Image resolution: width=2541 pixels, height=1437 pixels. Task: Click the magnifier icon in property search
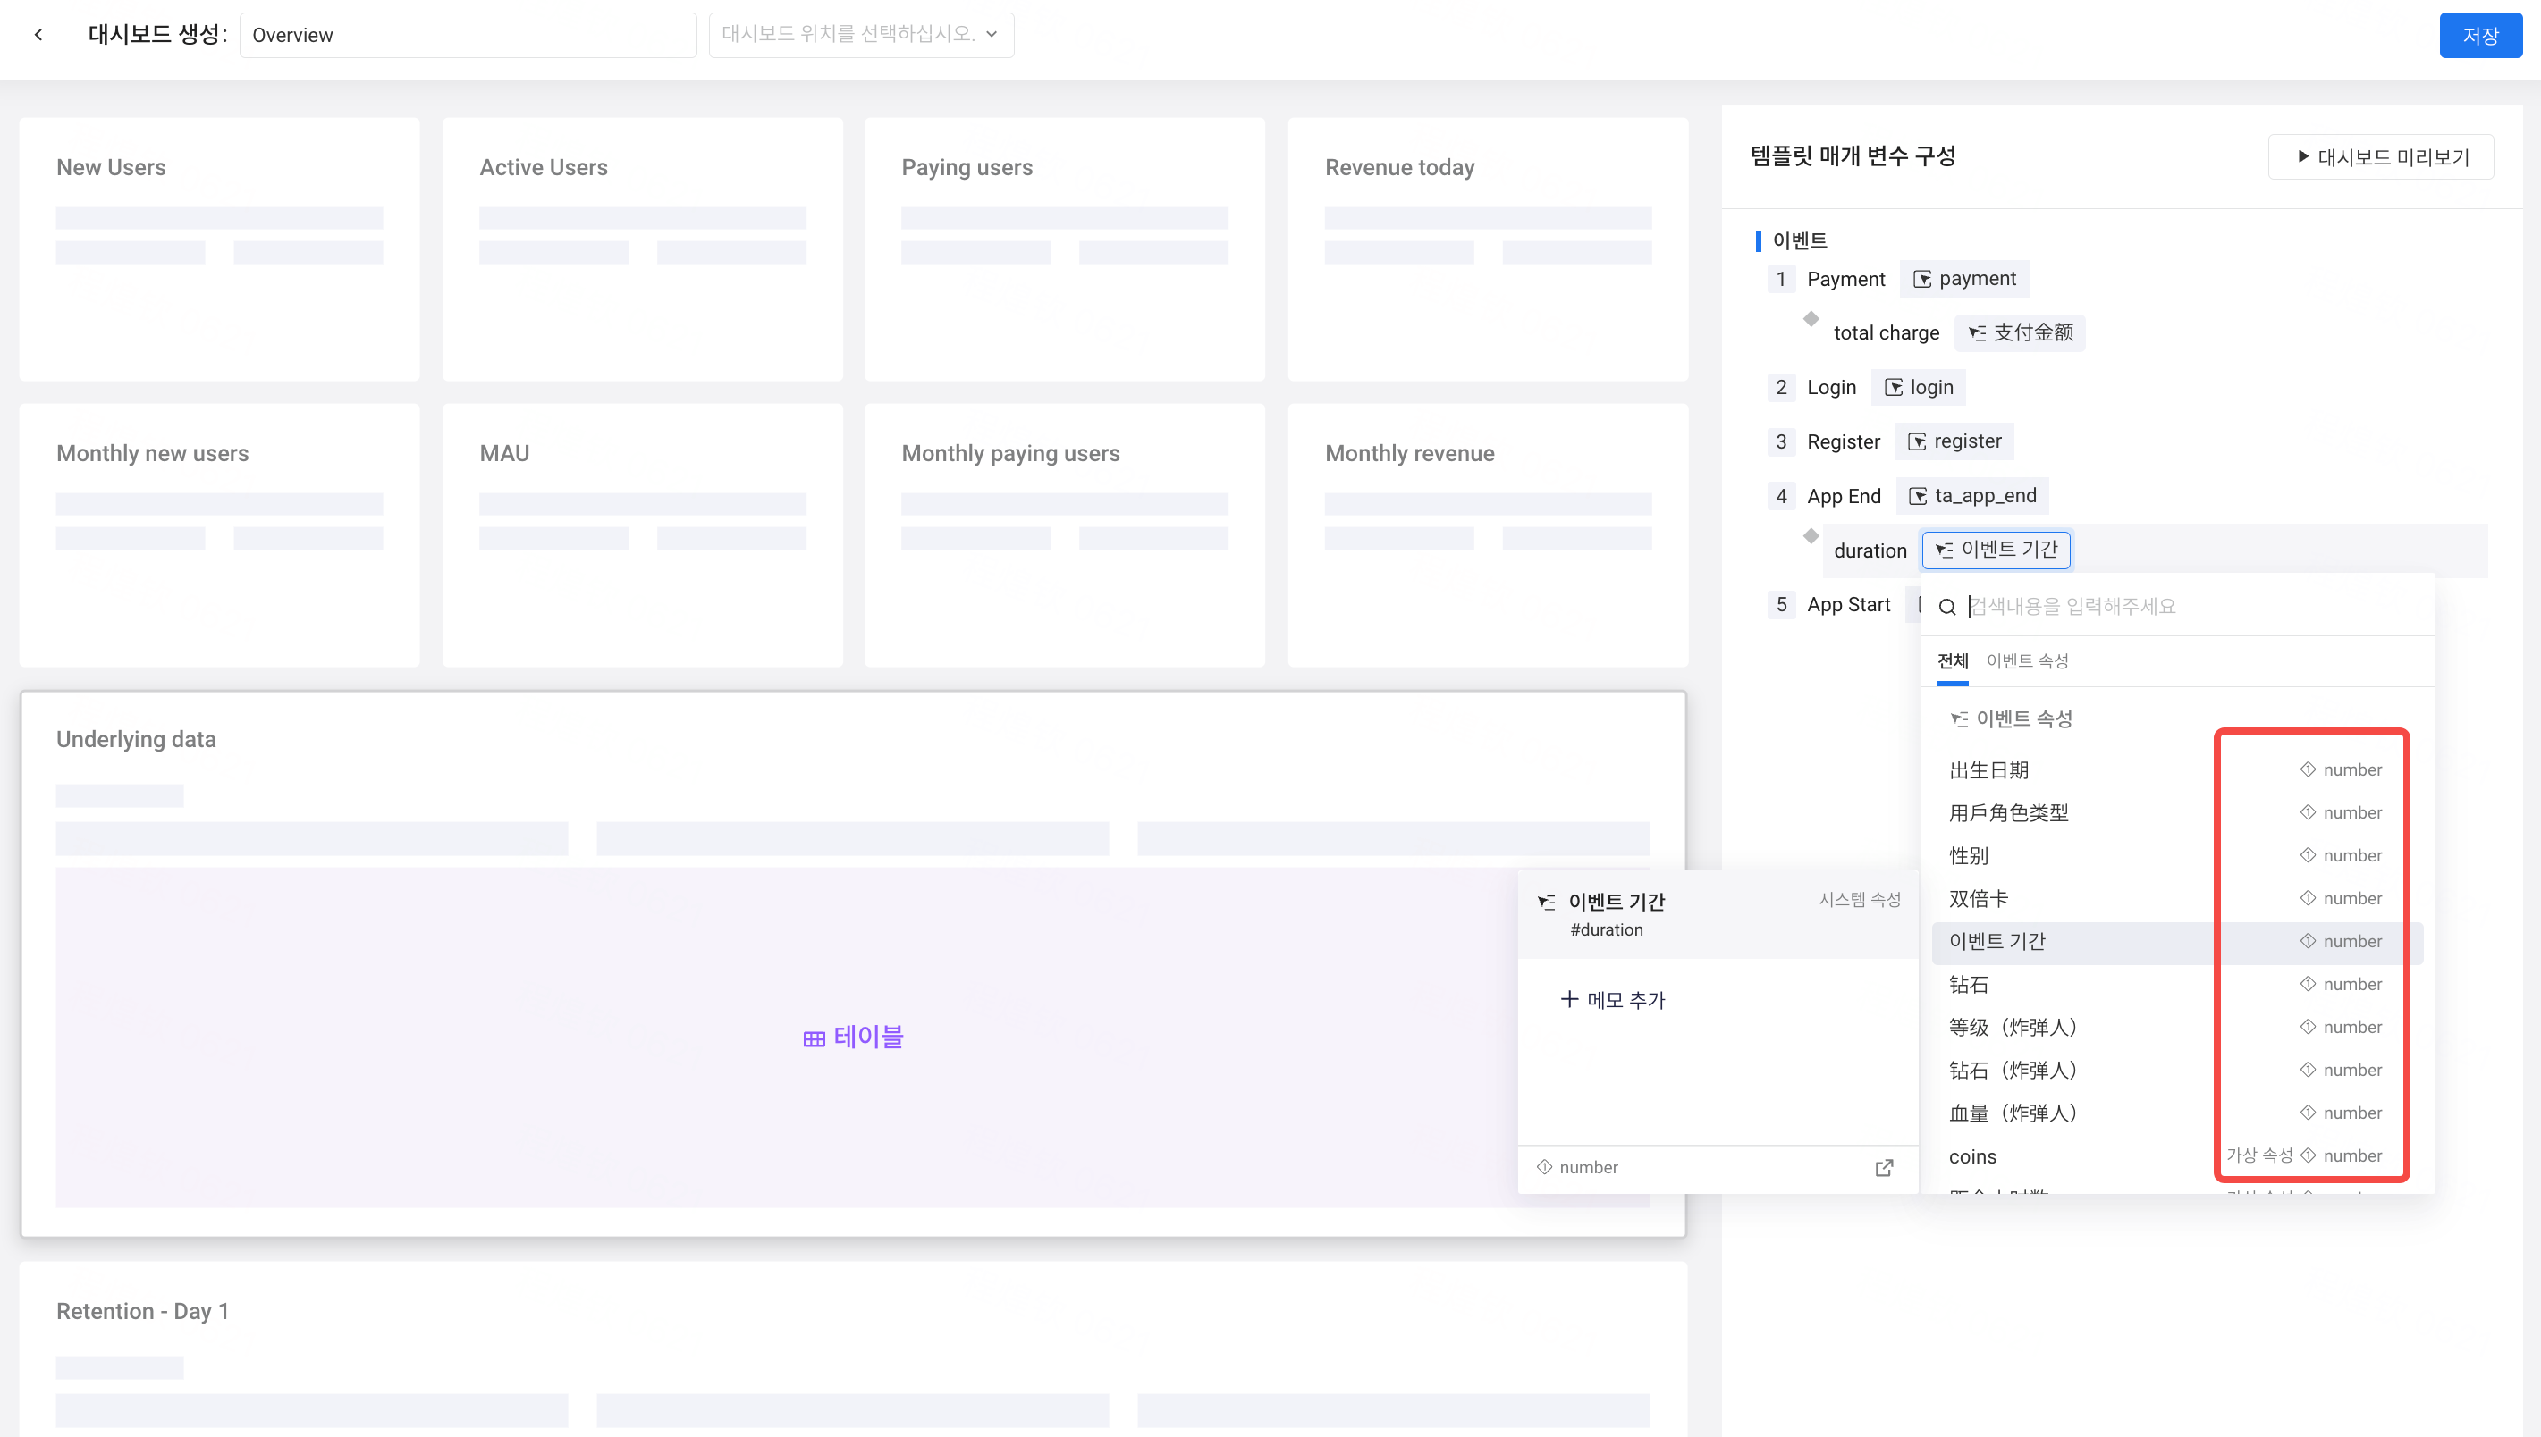click(x=1946, y=607)
